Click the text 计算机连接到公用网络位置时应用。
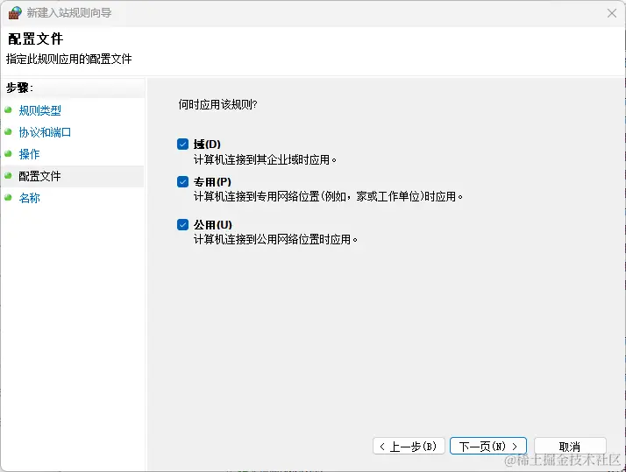This screenshot has height=472, width=626. pos(275,240)
